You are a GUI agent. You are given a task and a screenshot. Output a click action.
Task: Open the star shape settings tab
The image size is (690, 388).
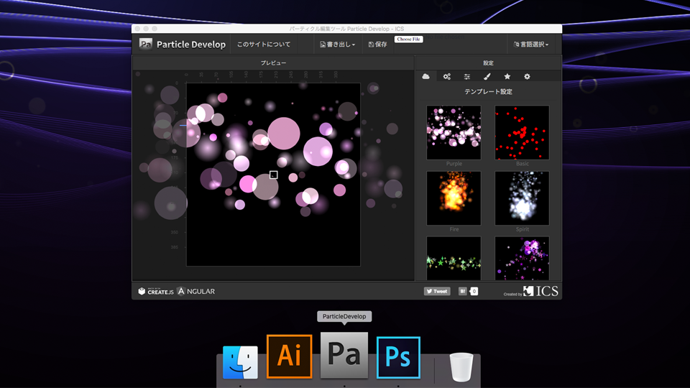(507, 76)
